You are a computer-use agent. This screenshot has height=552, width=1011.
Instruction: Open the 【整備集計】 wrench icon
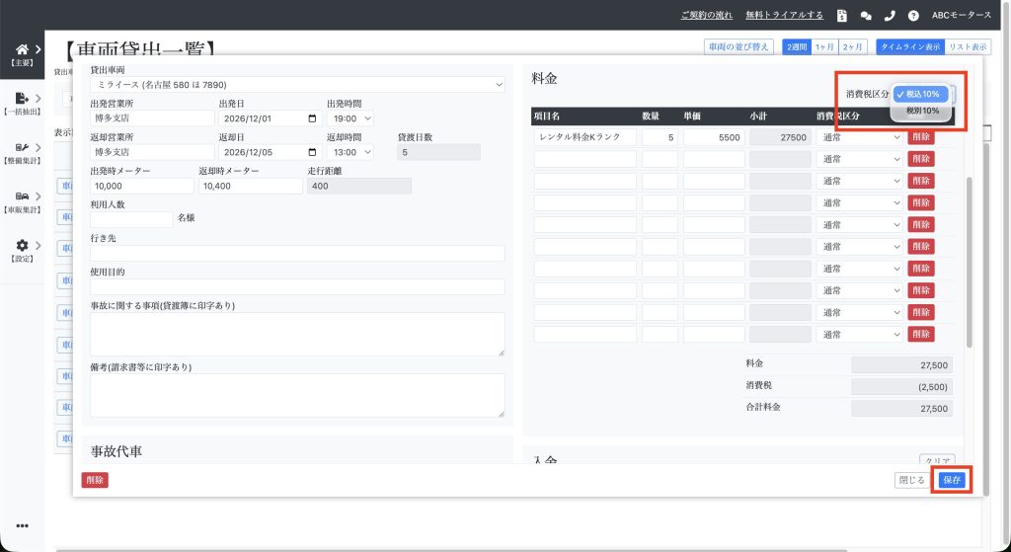(x=22, y=148)
